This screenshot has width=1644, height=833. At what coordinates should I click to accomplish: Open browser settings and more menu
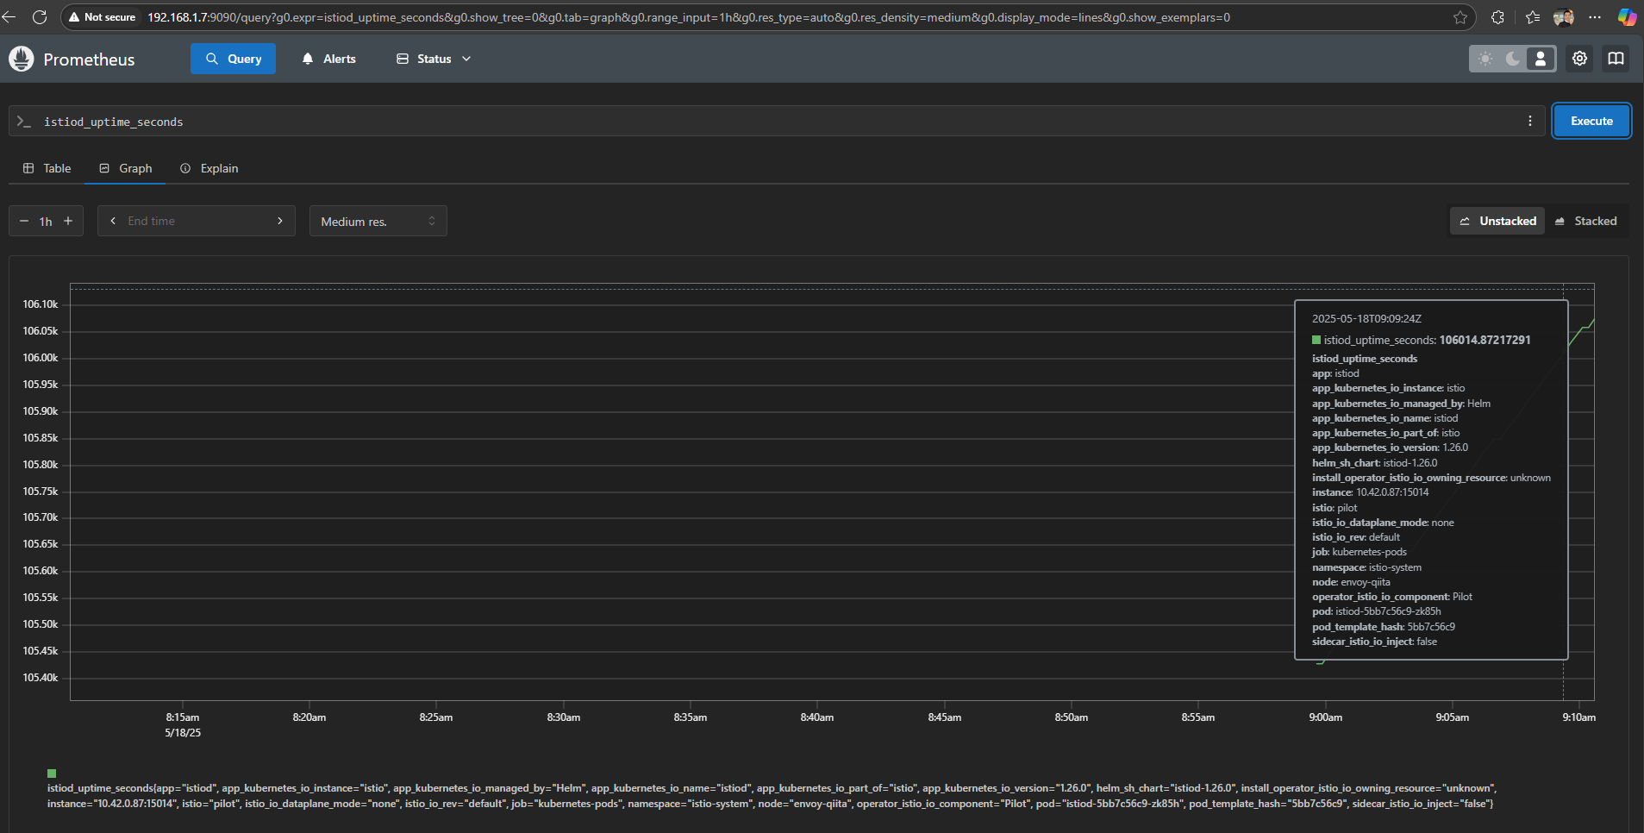click(1595, 17)
